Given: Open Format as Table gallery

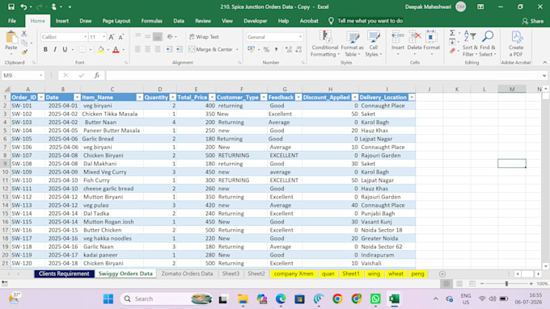Looking at the screenshot, I should click(352, 44).
